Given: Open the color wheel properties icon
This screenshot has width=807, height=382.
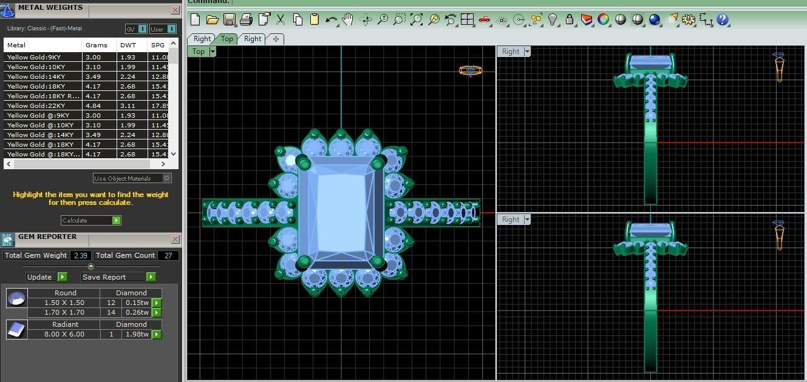Looking at the screenshot, I should point(603,19).
